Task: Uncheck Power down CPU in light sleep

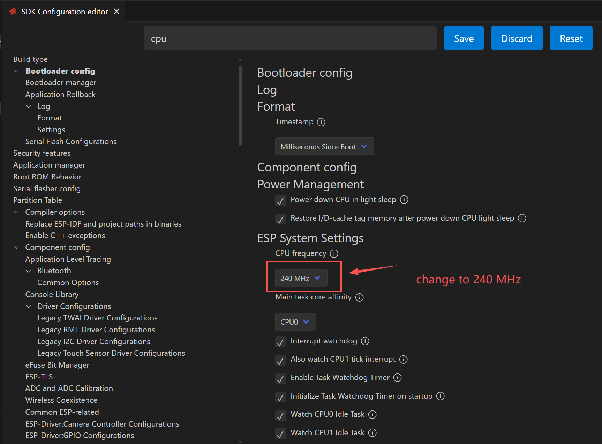Action: [280, 201]
